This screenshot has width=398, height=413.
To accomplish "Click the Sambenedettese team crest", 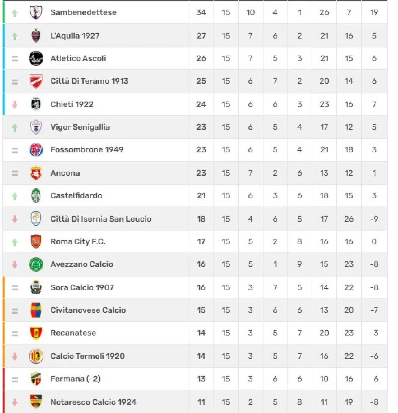I will (x=36, y=12).
